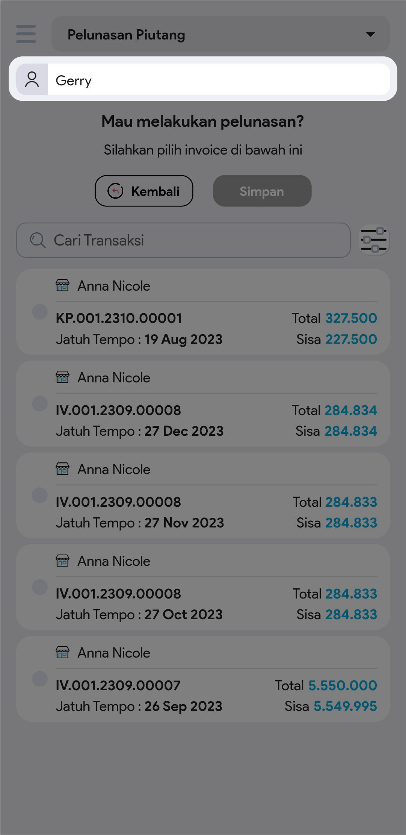Viewport: 406px width, 835px height.
Task: Open the hamburger menu
Action: click(26, 34)
